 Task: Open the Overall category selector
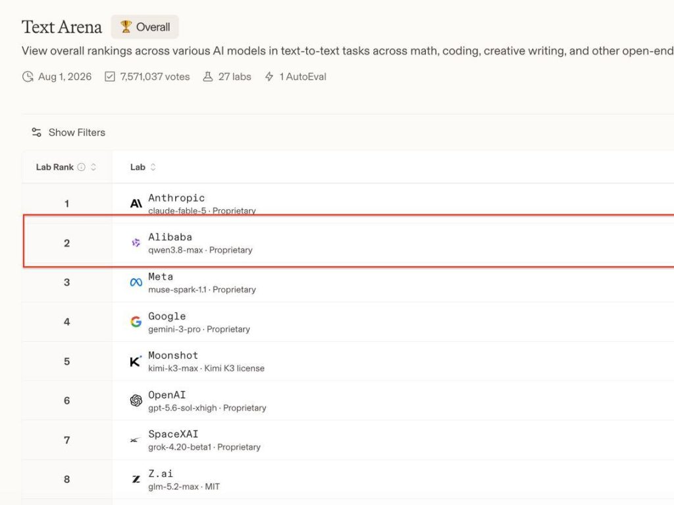pos(145,26)
